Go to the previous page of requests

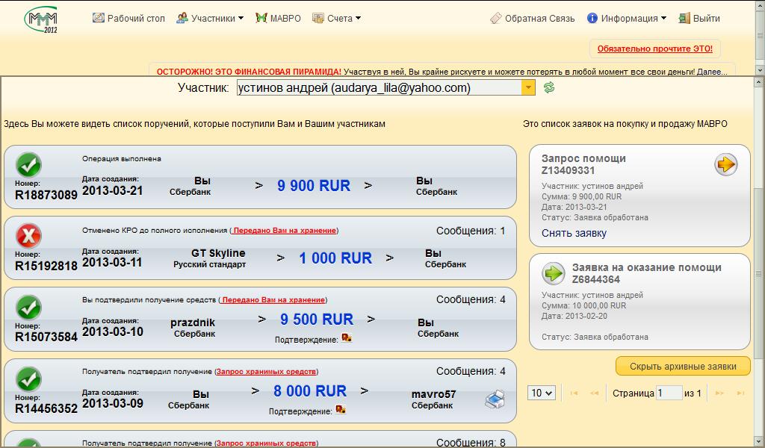(x=594, y=393)
